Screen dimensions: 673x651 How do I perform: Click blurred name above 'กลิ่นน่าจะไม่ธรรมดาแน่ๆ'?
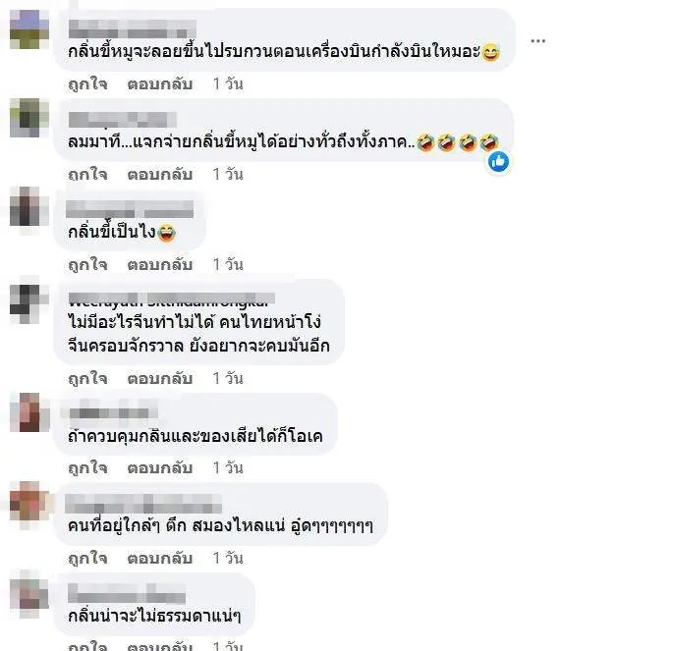(x=127, y=593)
